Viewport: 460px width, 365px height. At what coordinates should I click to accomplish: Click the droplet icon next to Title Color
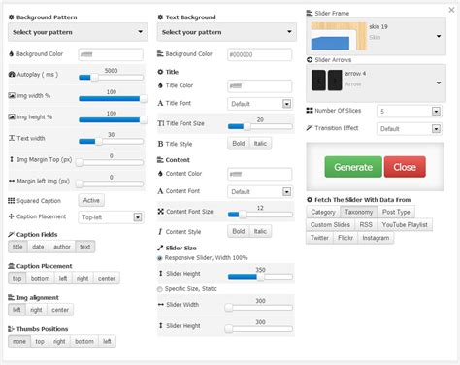click(160, 85)
